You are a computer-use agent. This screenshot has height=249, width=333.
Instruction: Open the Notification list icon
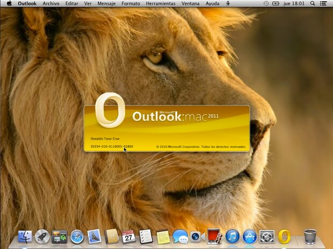pyautogui.click(x=323, y=3)
